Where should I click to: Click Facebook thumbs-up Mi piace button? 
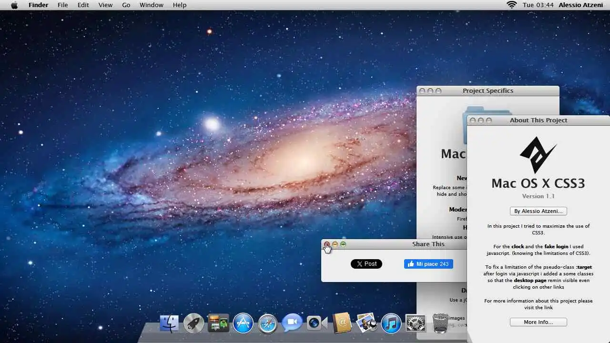tap(428, 264)
